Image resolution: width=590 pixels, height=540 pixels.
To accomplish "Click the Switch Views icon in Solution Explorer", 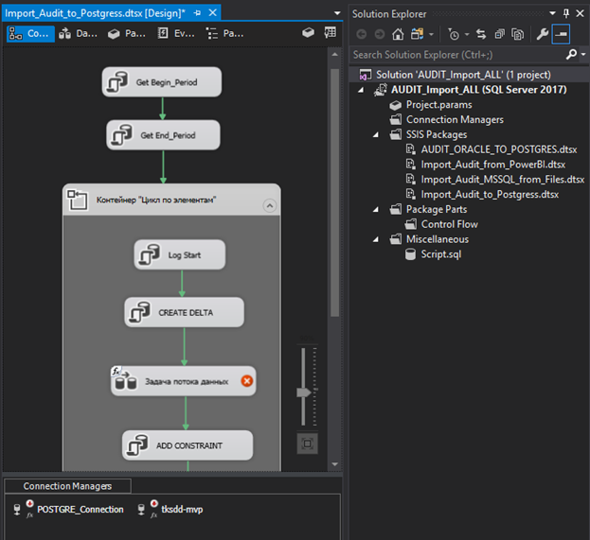I will click(x=417, y=34).
